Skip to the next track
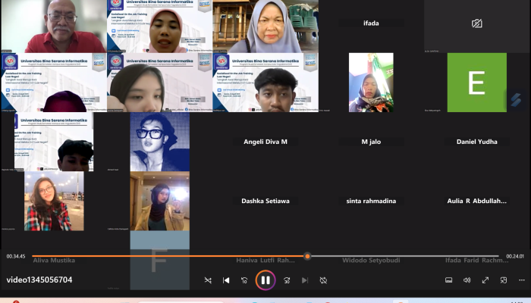This screenshot has width=531, height=303. tap(305, 280)
